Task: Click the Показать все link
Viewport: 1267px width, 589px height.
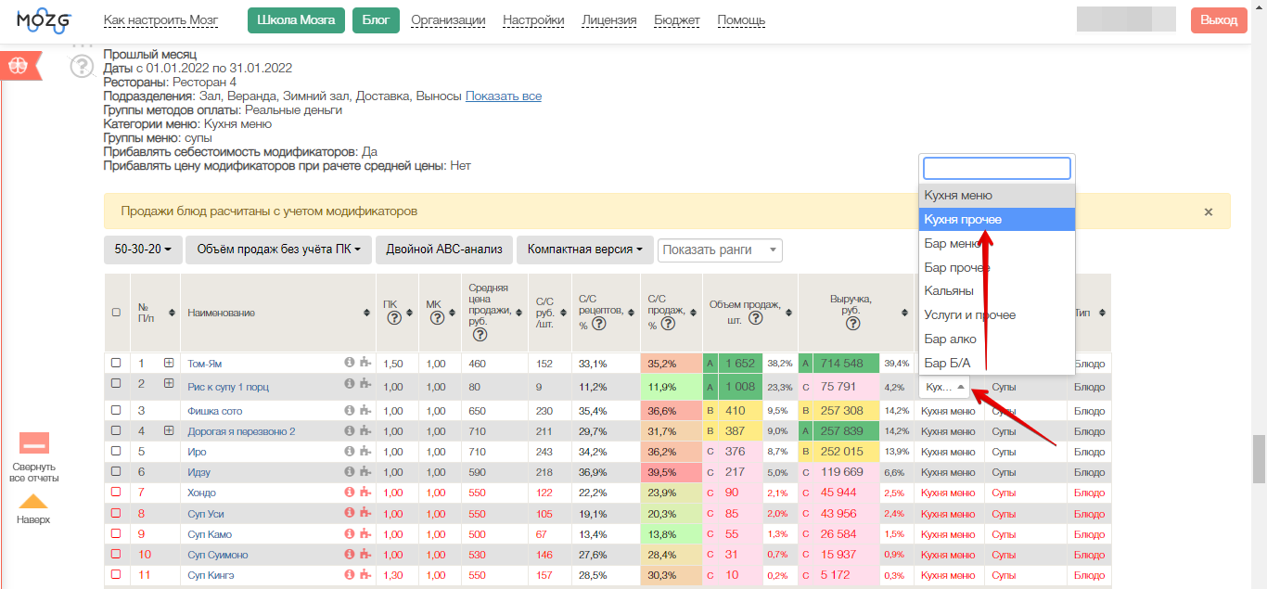Action: (x=504, y=96)
